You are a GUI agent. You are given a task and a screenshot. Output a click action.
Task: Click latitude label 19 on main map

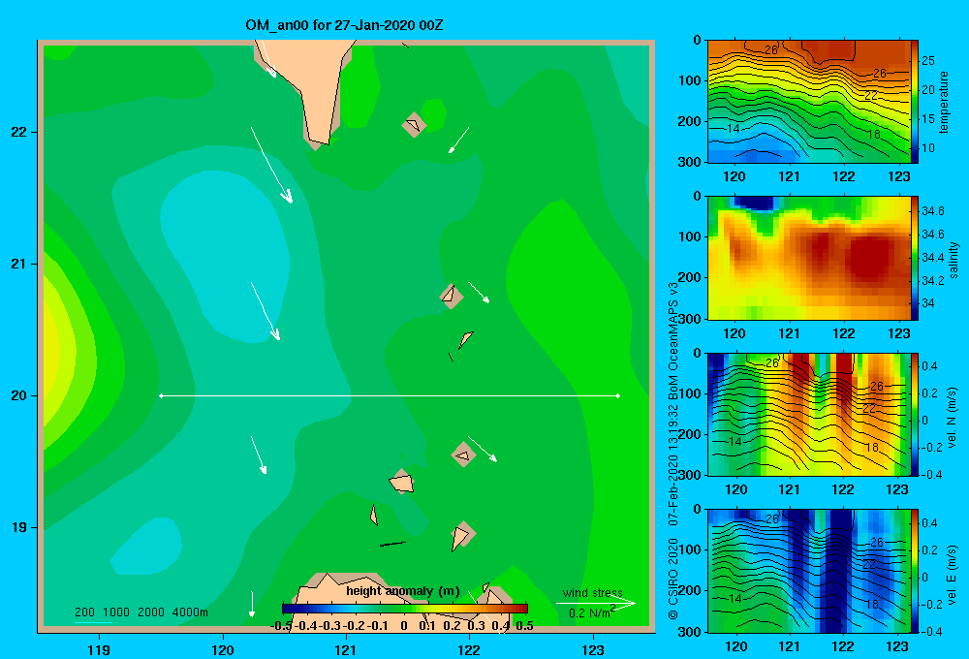point(18,527)
